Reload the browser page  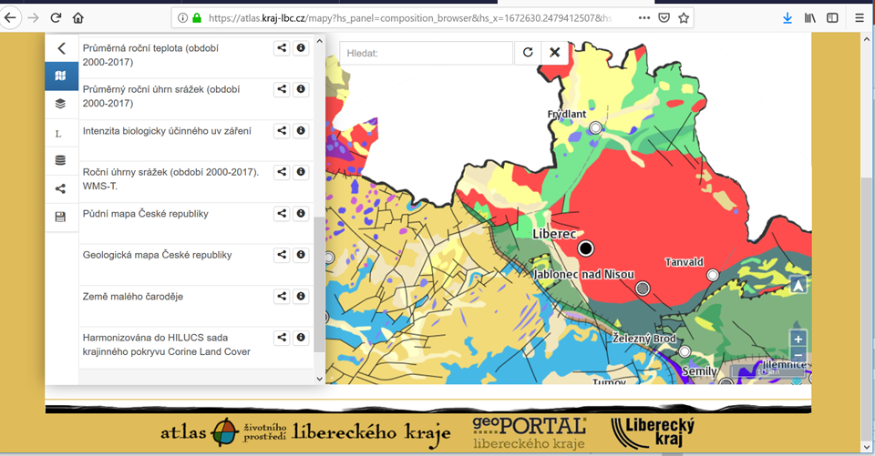click(x=56, y=18)
